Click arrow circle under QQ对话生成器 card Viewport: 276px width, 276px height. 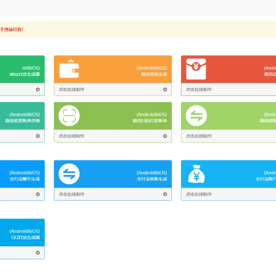38,253
